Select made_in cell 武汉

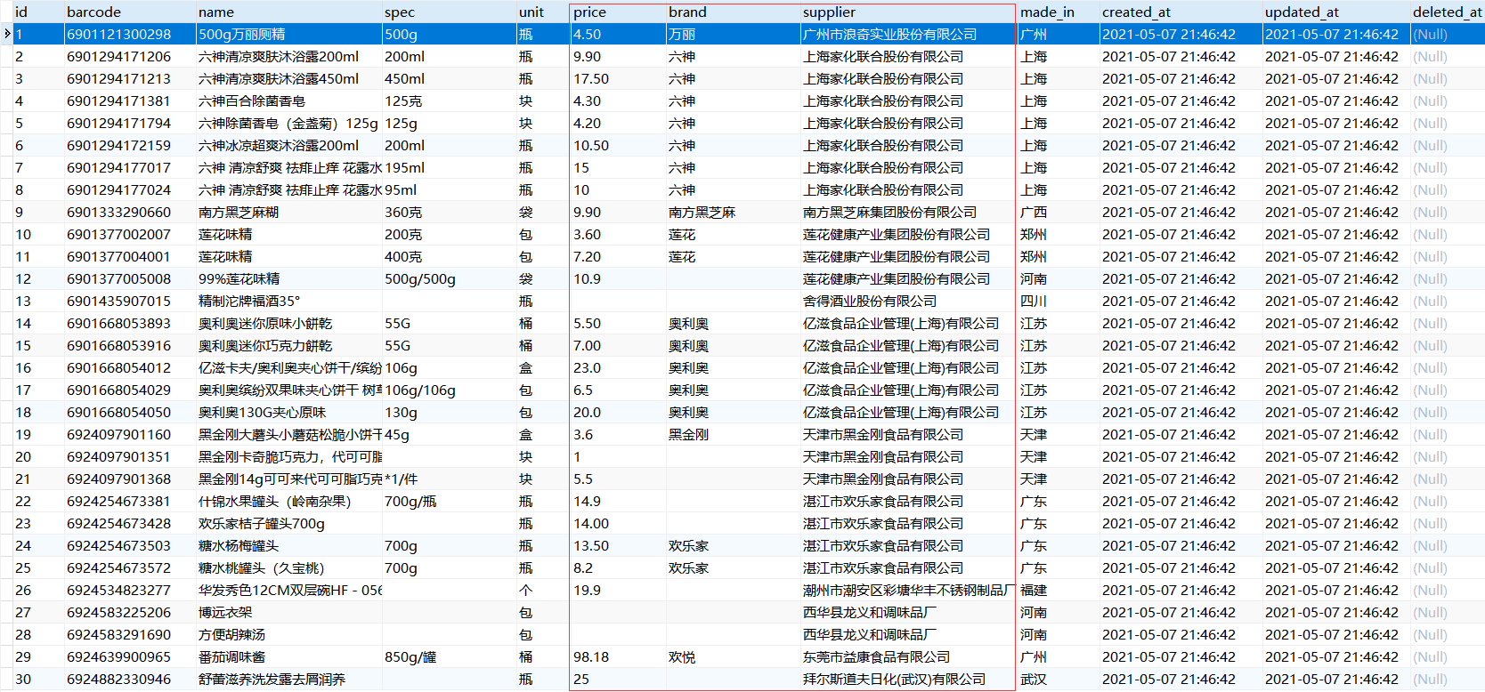[1059, 679]
